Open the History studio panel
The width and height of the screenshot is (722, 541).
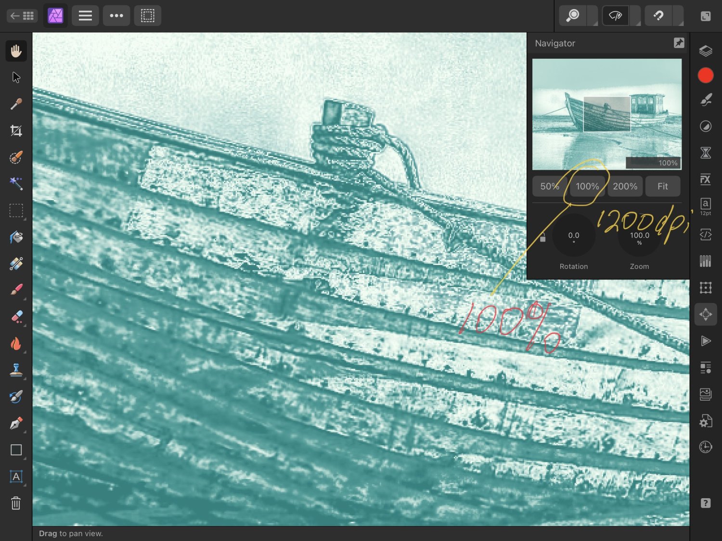click(x=706, y=447)
